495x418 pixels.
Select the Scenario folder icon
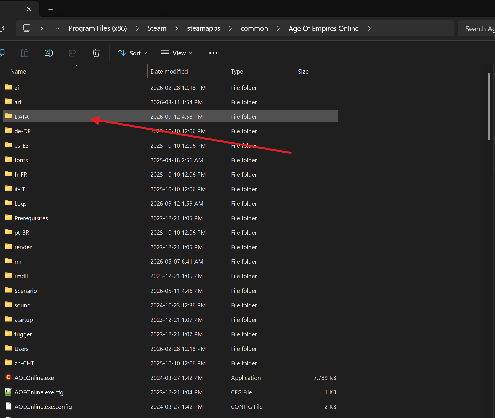(9, 290)
